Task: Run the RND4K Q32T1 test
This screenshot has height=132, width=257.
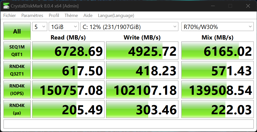Action: point(17,70)
